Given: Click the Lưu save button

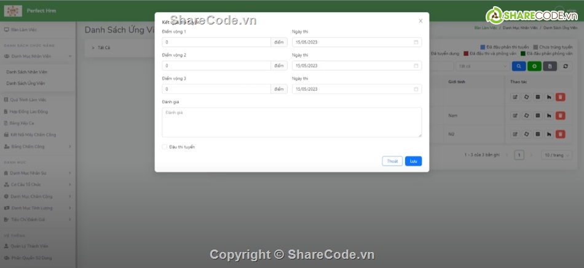Looking at the screenshot, I should [x=414, y=161].
